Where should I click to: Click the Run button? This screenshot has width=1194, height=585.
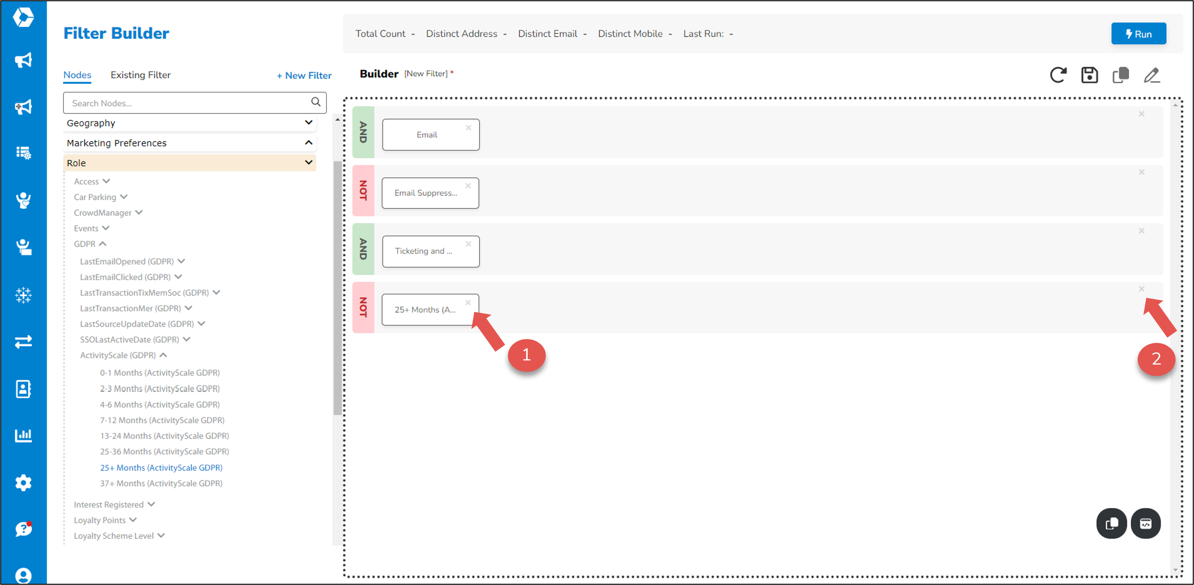click(x=1138, y=33)
